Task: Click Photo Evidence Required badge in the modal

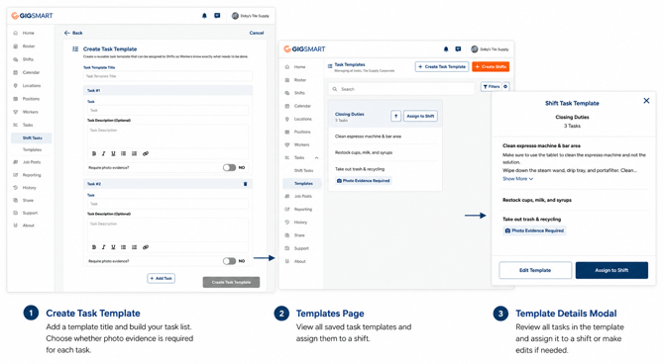Action: click(534, 230)
